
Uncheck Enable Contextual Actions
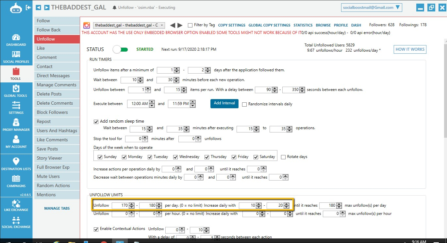click(96, 229)
